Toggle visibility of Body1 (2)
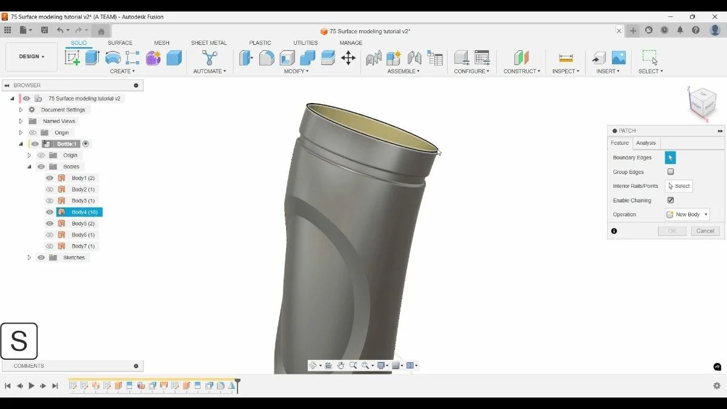This screenshot has width=727, height=409. pyautogui.click(x=50, y=178)
